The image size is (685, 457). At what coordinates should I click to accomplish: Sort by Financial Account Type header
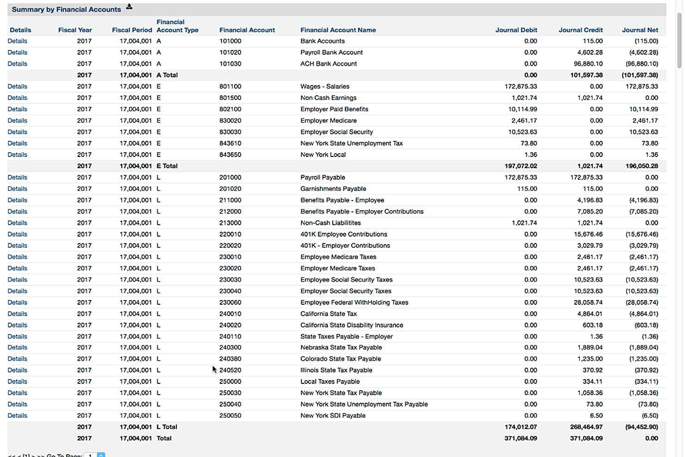(x=177, y=26)
